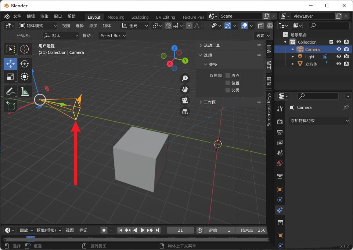Select the Rotate tool
Screen dimensions: 353x250
tap(25, 63)
